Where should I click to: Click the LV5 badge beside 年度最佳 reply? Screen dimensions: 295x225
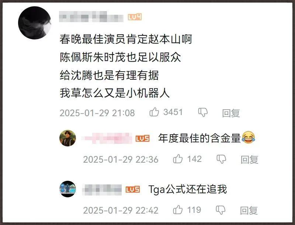(x=143, y=138)
